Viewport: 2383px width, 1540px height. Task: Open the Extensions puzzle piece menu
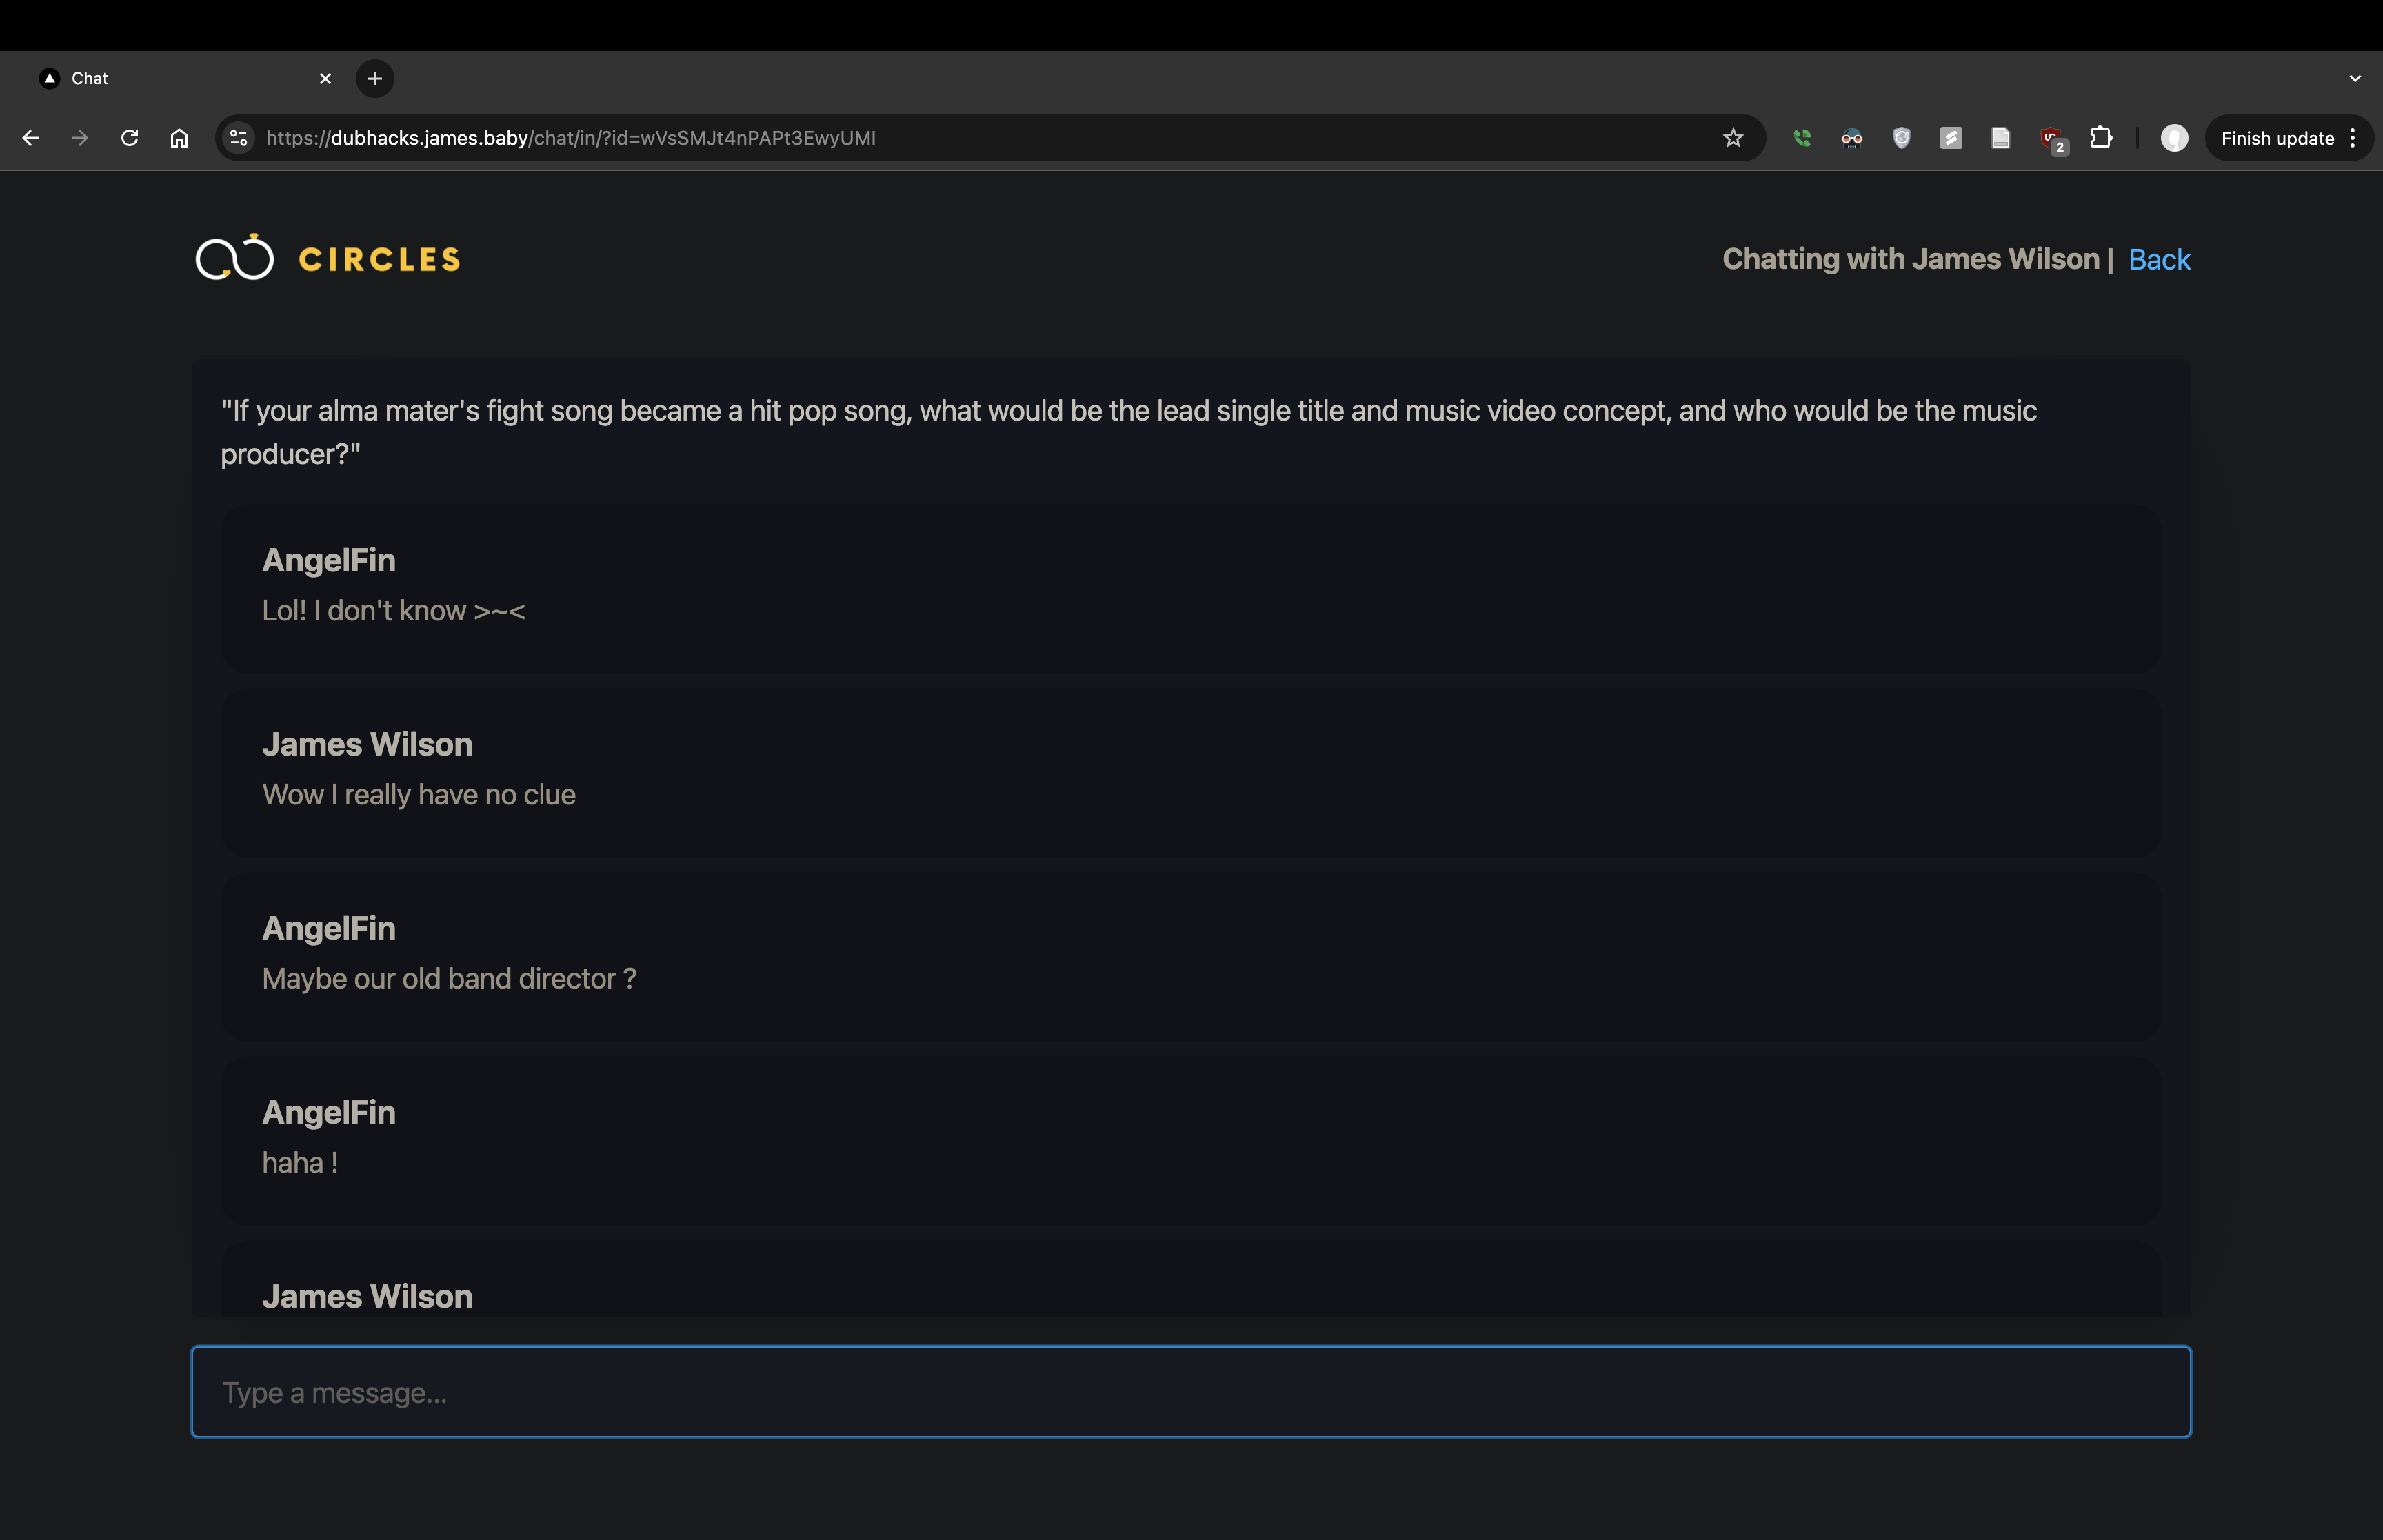tap(2101, 138)
